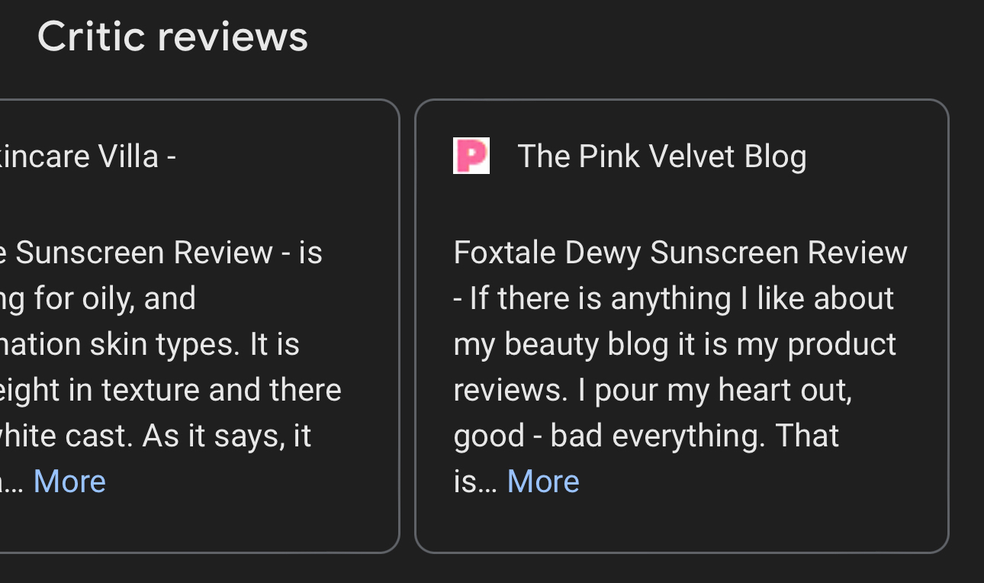Tap the "good - bad everything. That" line
984x583 pixels.
(x=646, y=436)
